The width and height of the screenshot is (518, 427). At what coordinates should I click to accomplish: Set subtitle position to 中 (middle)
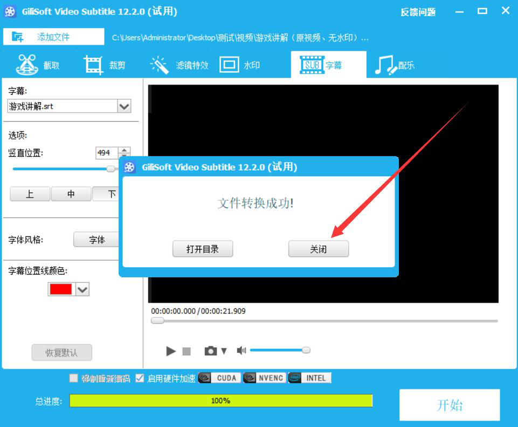(71, 194)
